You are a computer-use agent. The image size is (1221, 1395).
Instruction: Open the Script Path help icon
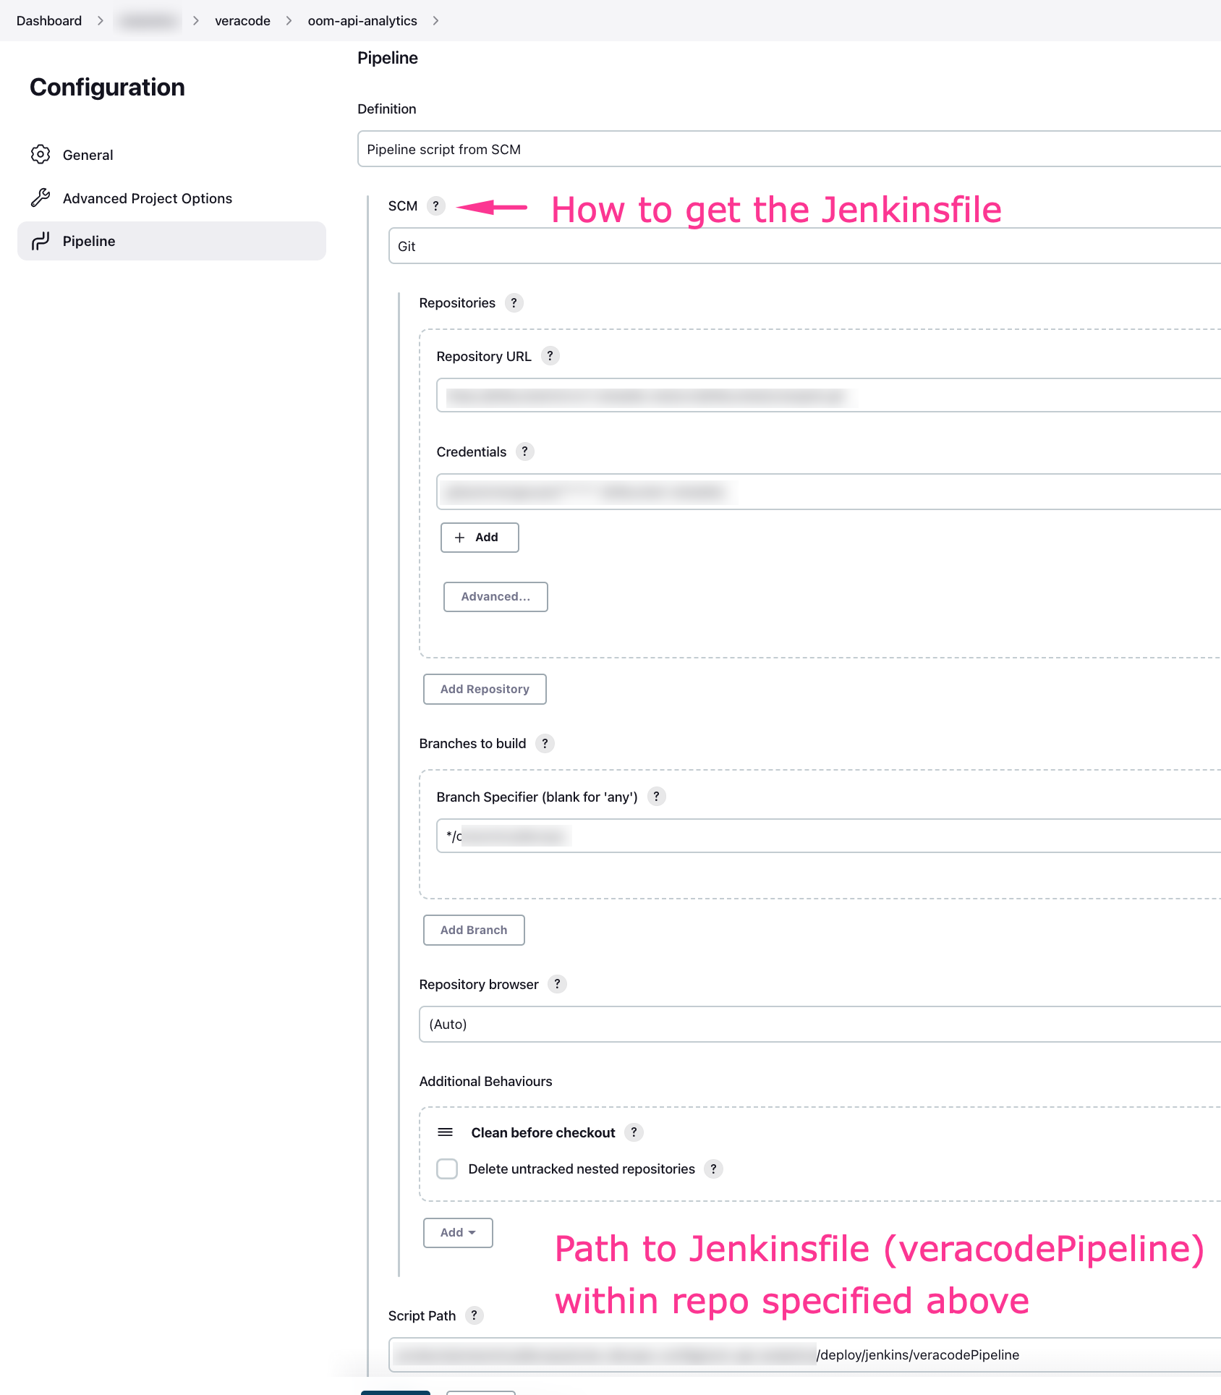(x=475, y=1315)
